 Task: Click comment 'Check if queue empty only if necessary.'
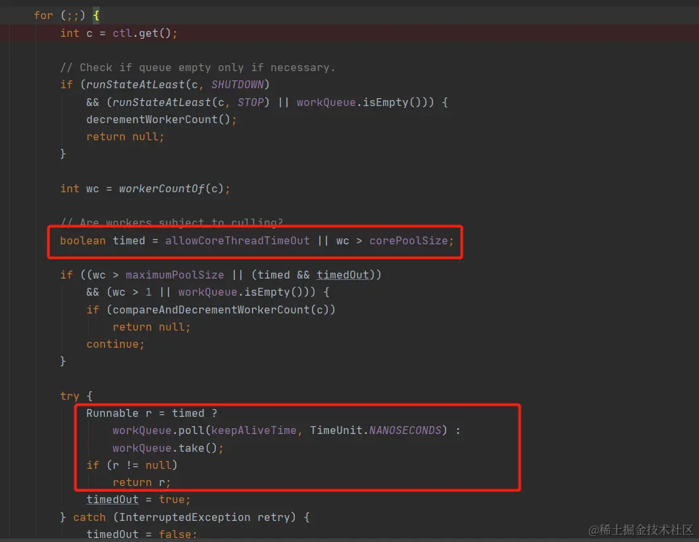click(x=198, y=68)
